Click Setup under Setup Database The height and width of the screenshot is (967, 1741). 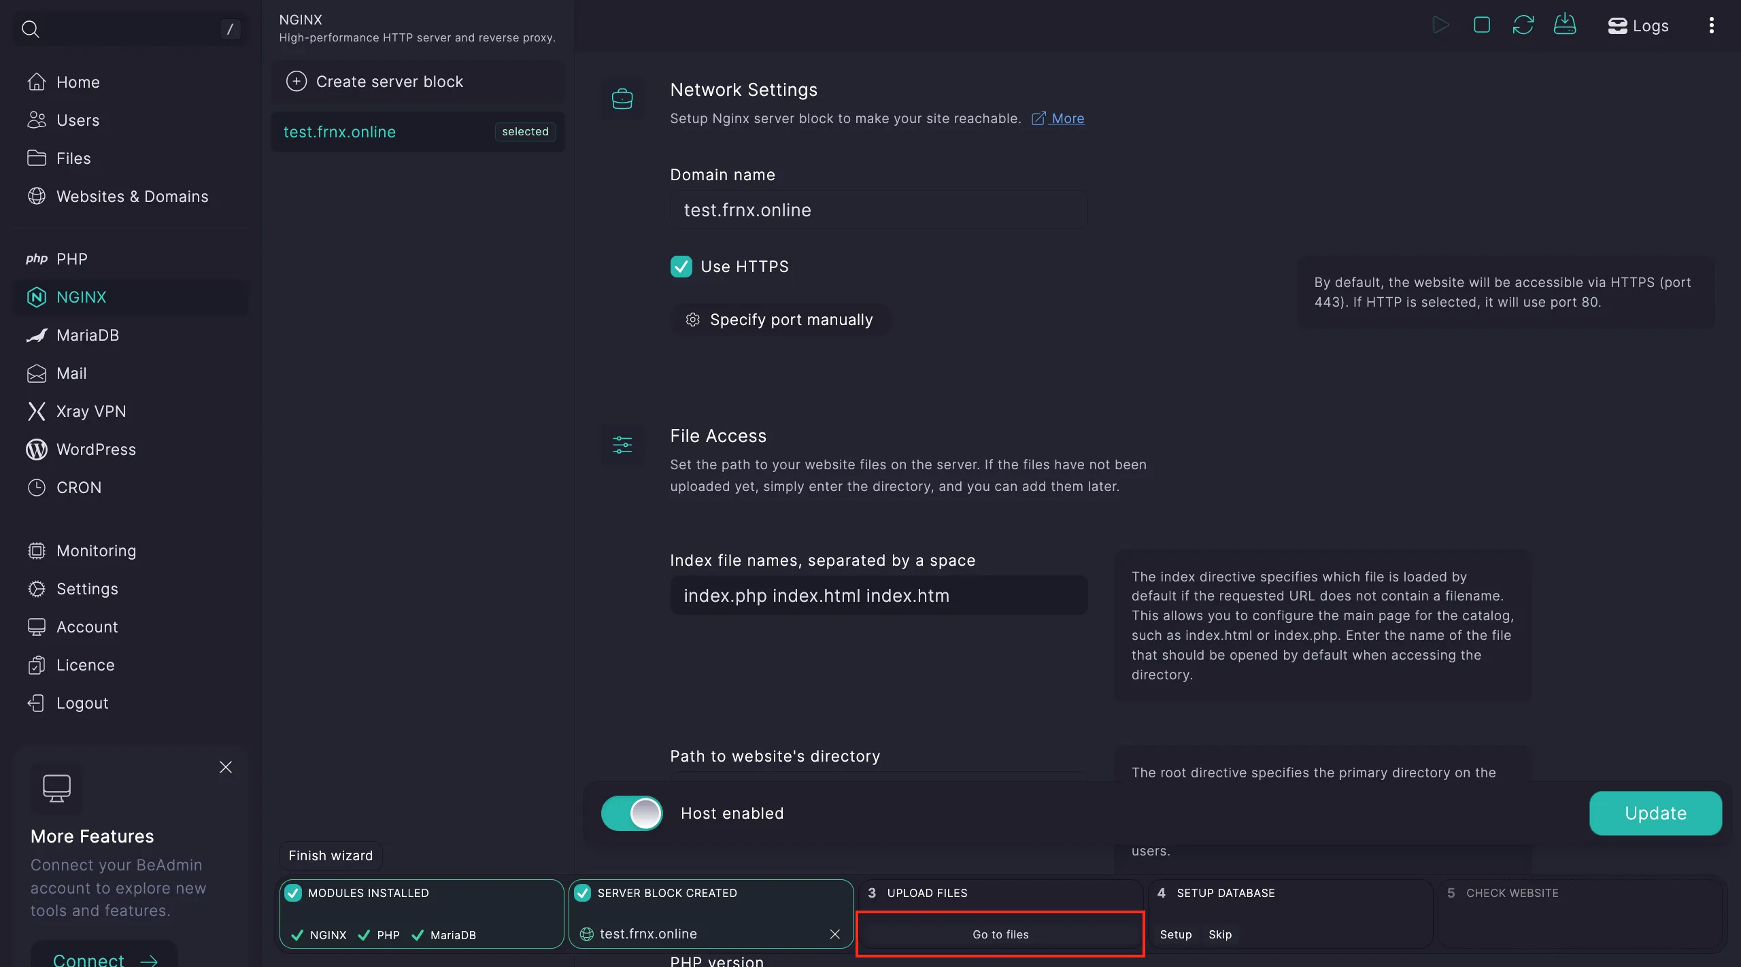(x=1176, y=934)
